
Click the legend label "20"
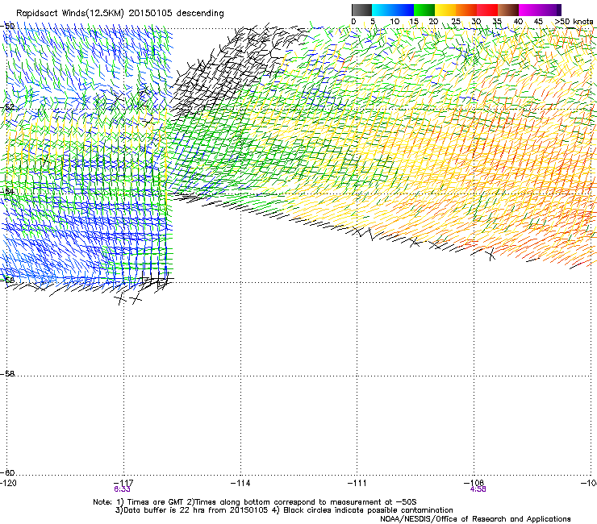point(433,22)
